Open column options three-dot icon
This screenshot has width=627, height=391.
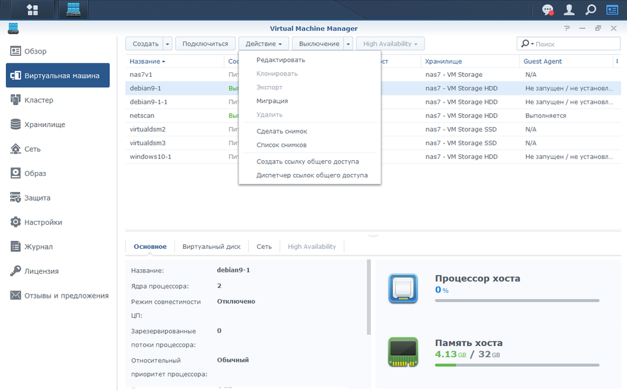click(x=617, y=61)
